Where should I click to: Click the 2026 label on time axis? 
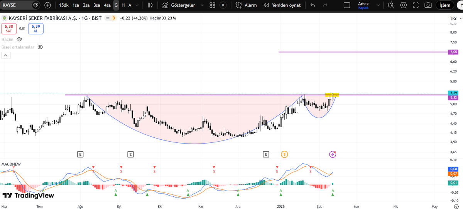tap(281, 206)
